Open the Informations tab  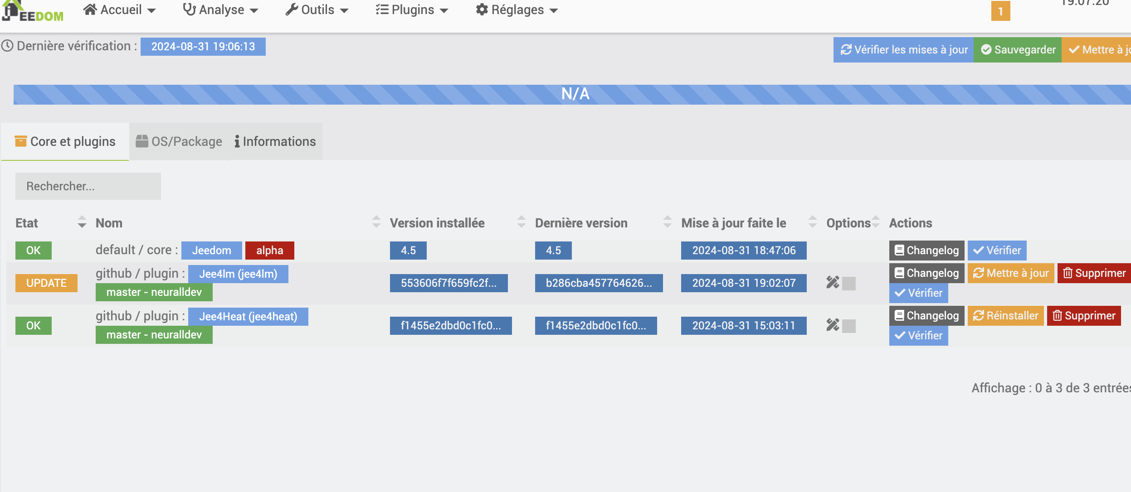tap(275, 141)
